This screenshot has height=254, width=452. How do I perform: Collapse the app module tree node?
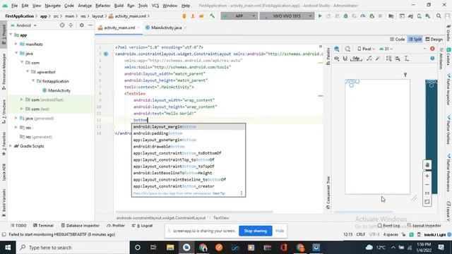pyautogui.click(x=11, y=35)
